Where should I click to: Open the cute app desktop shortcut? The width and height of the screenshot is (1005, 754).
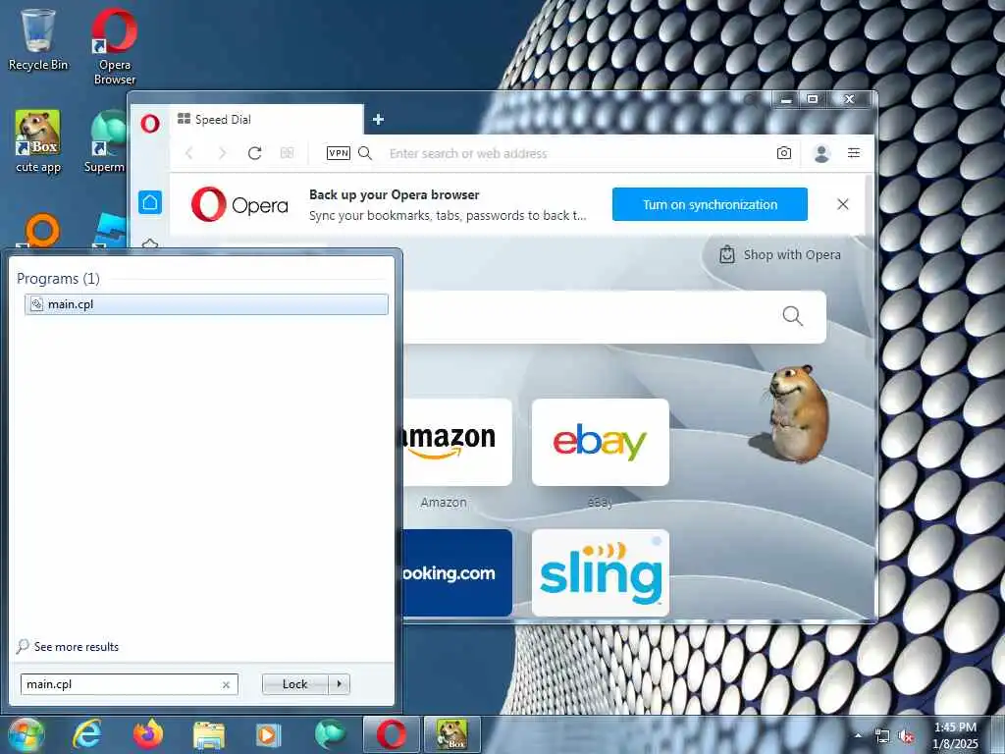pyautogui.click(x=38, y=141)
